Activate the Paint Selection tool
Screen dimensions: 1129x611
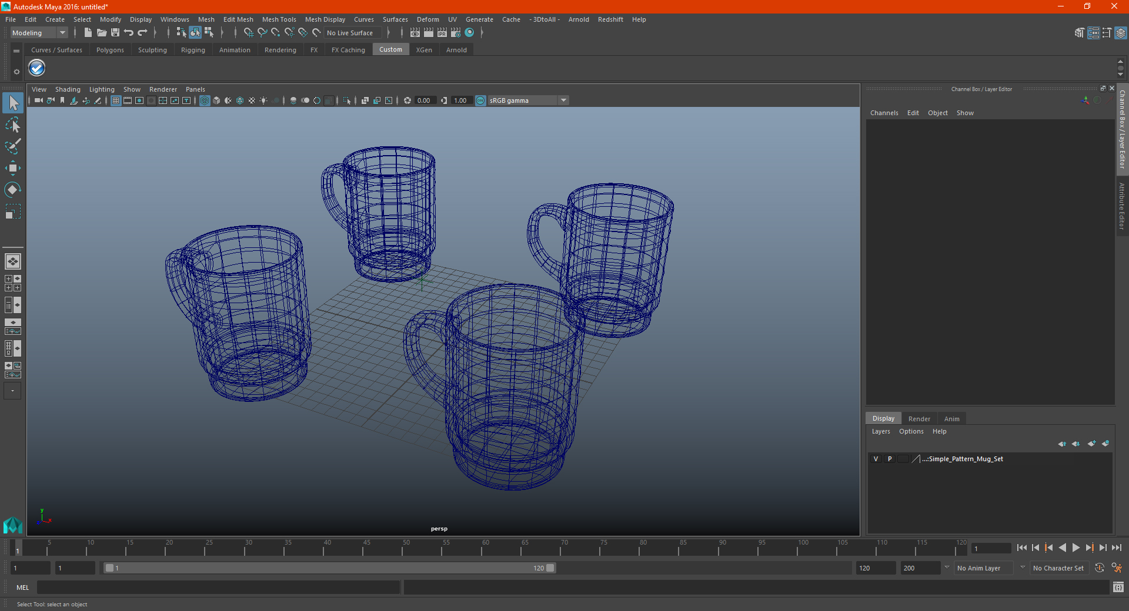click(13, 146)
